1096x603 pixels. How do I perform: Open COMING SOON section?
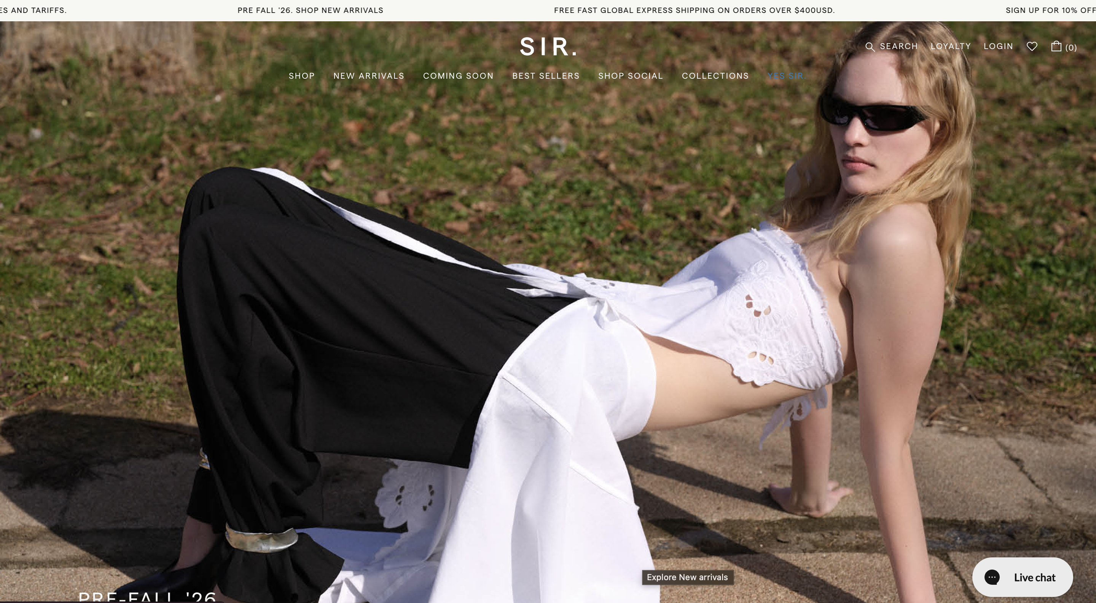coord(458,76)
